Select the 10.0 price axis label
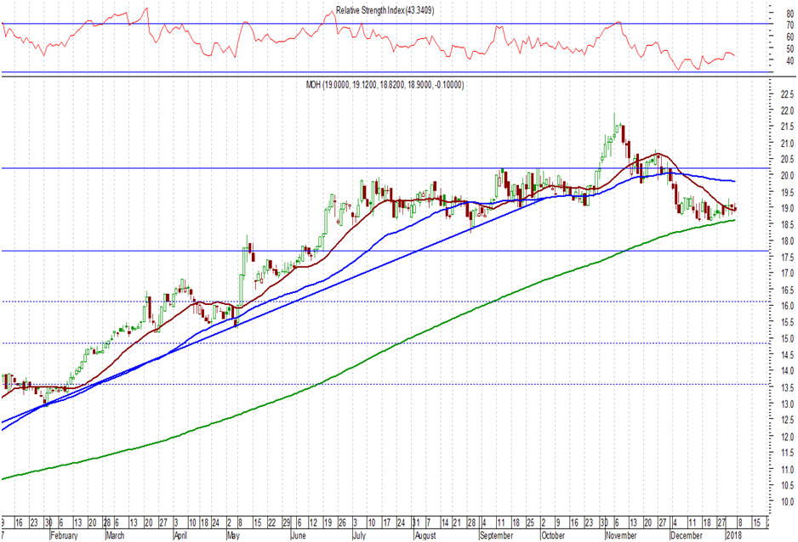798x542 pixels. pos(787,502)
